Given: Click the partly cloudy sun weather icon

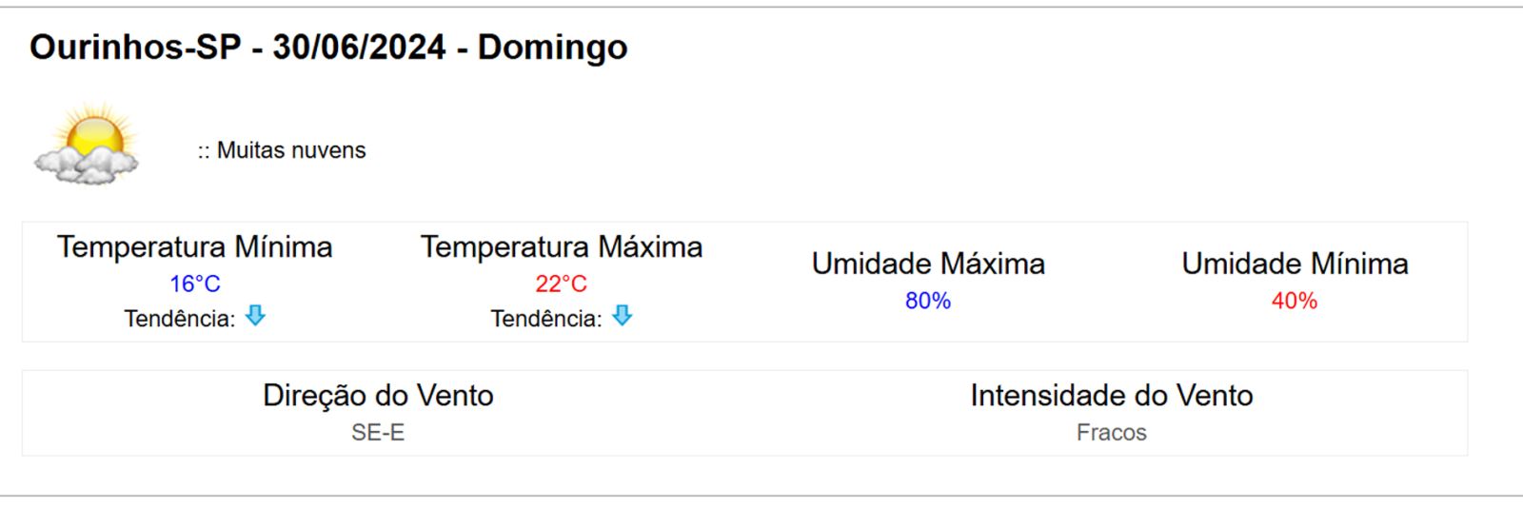Looking at the screenshot, I should 88,146.
